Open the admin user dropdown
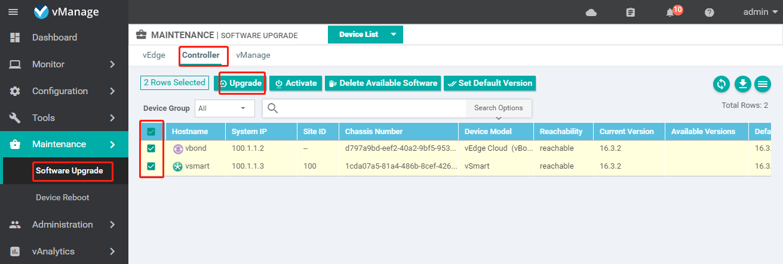The height and width of the screenshot is (264, 783). point(760,12)
